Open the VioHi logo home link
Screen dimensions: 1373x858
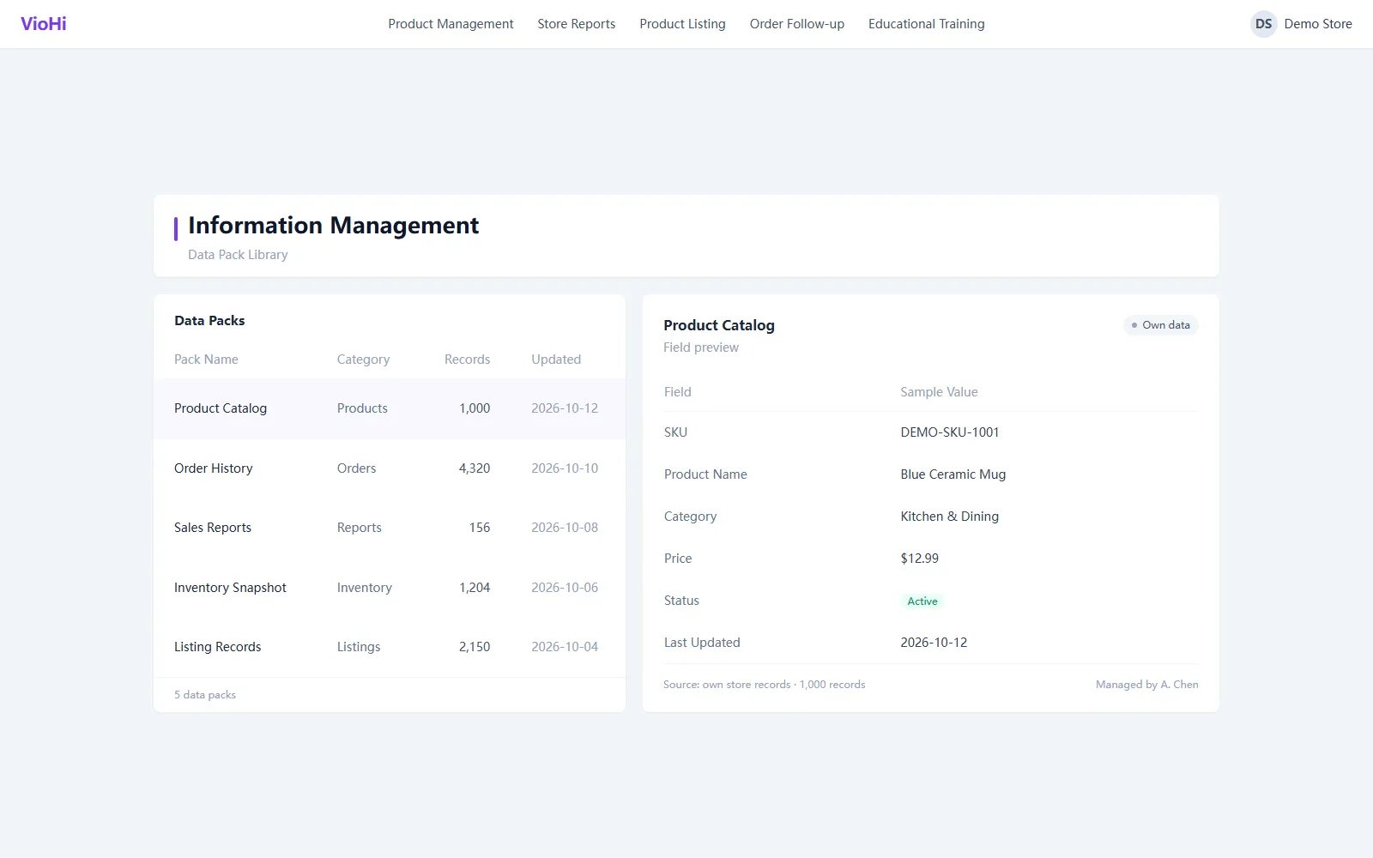[44, 24]
